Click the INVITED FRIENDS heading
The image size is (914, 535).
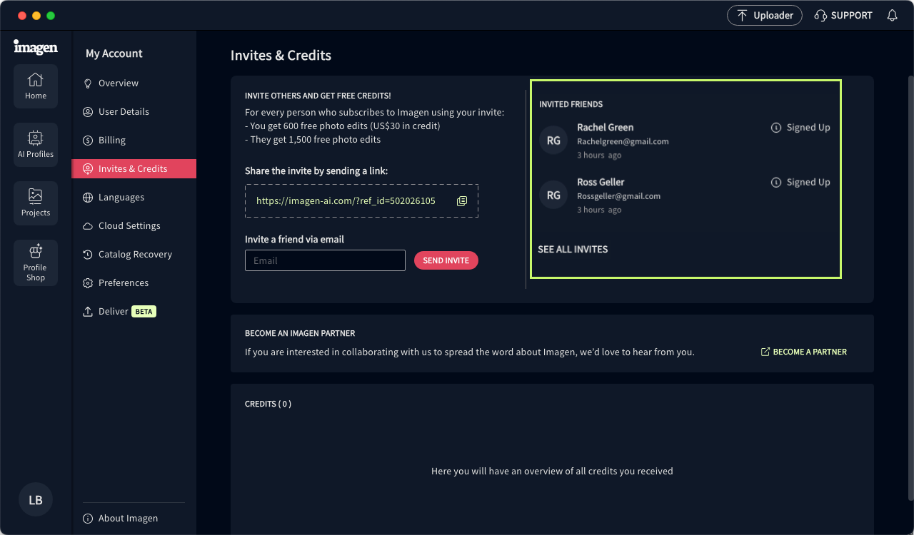point(571,104)
